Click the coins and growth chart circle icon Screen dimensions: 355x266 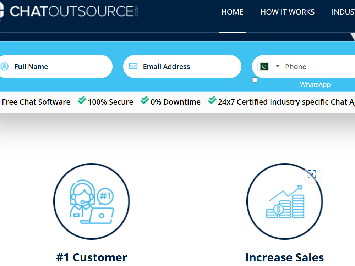[285, 201]
